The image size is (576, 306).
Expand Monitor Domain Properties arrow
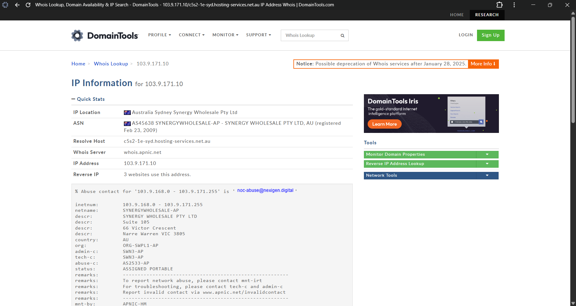point(487,154)
